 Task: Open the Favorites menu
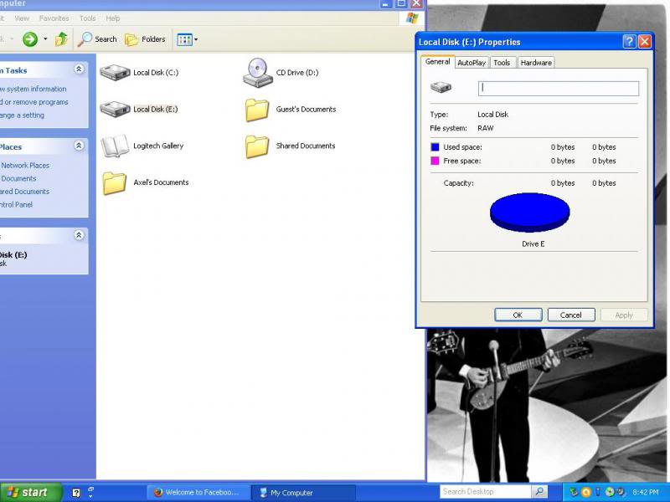pos(54,18)
